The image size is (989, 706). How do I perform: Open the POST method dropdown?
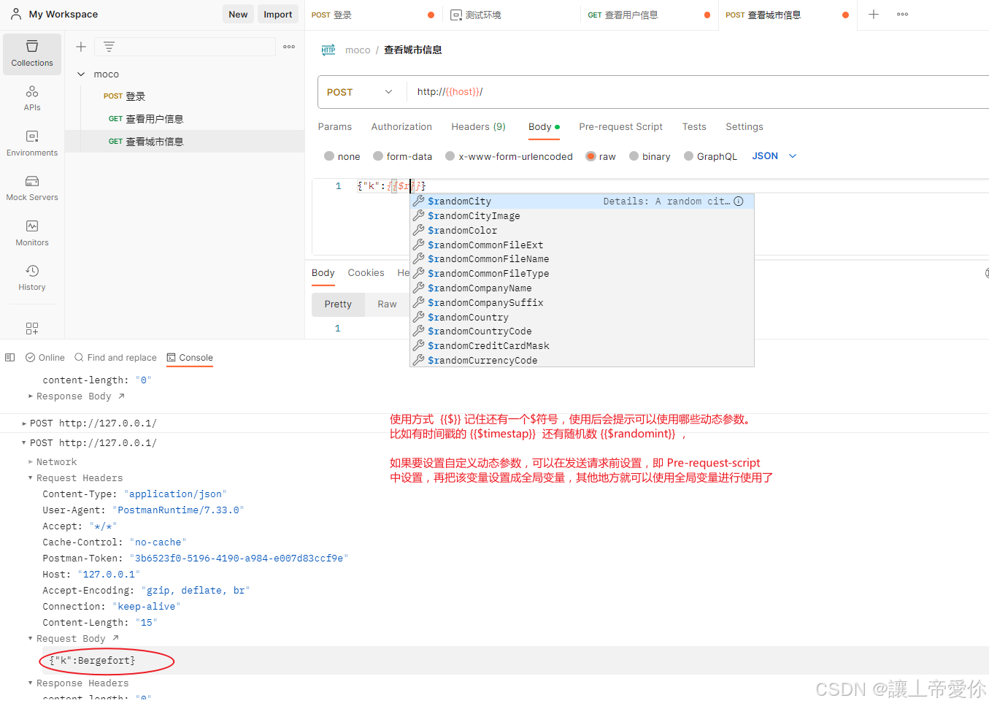[361, 92]
